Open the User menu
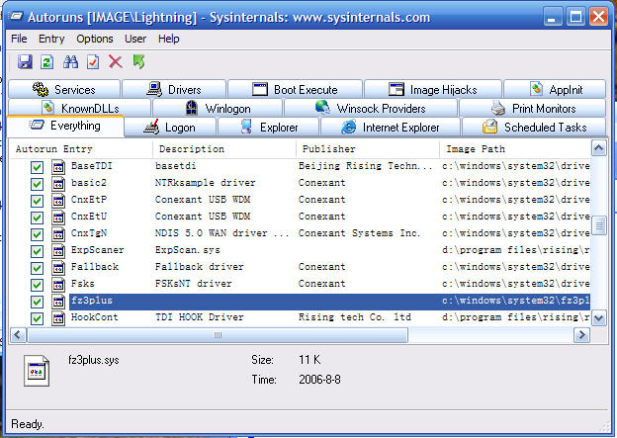This screenshot has height=438, width=617. [x=135, y=39]
